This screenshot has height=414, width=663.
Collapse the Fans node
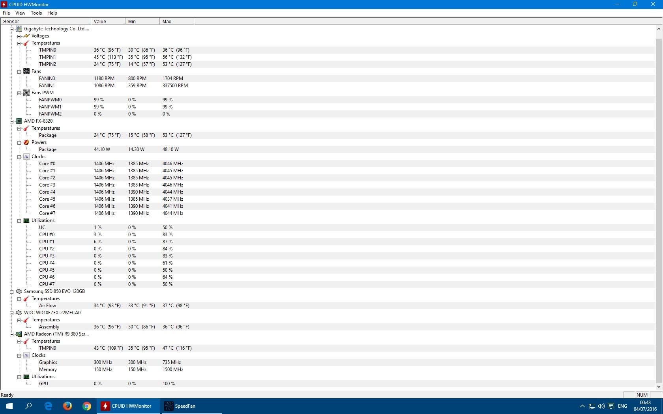coord(19,72)
